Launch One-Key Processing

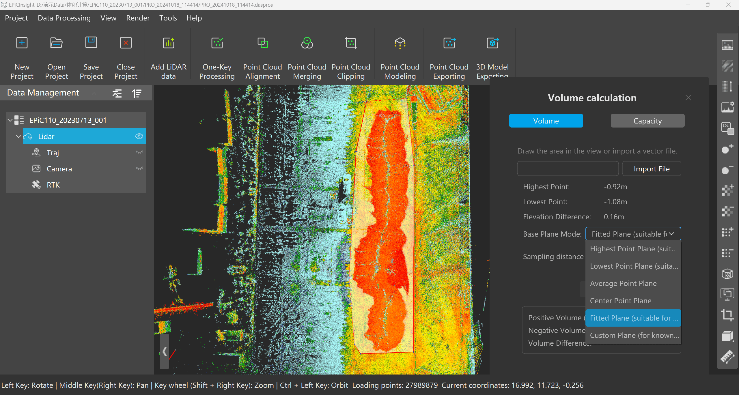(x=217, y=43)
